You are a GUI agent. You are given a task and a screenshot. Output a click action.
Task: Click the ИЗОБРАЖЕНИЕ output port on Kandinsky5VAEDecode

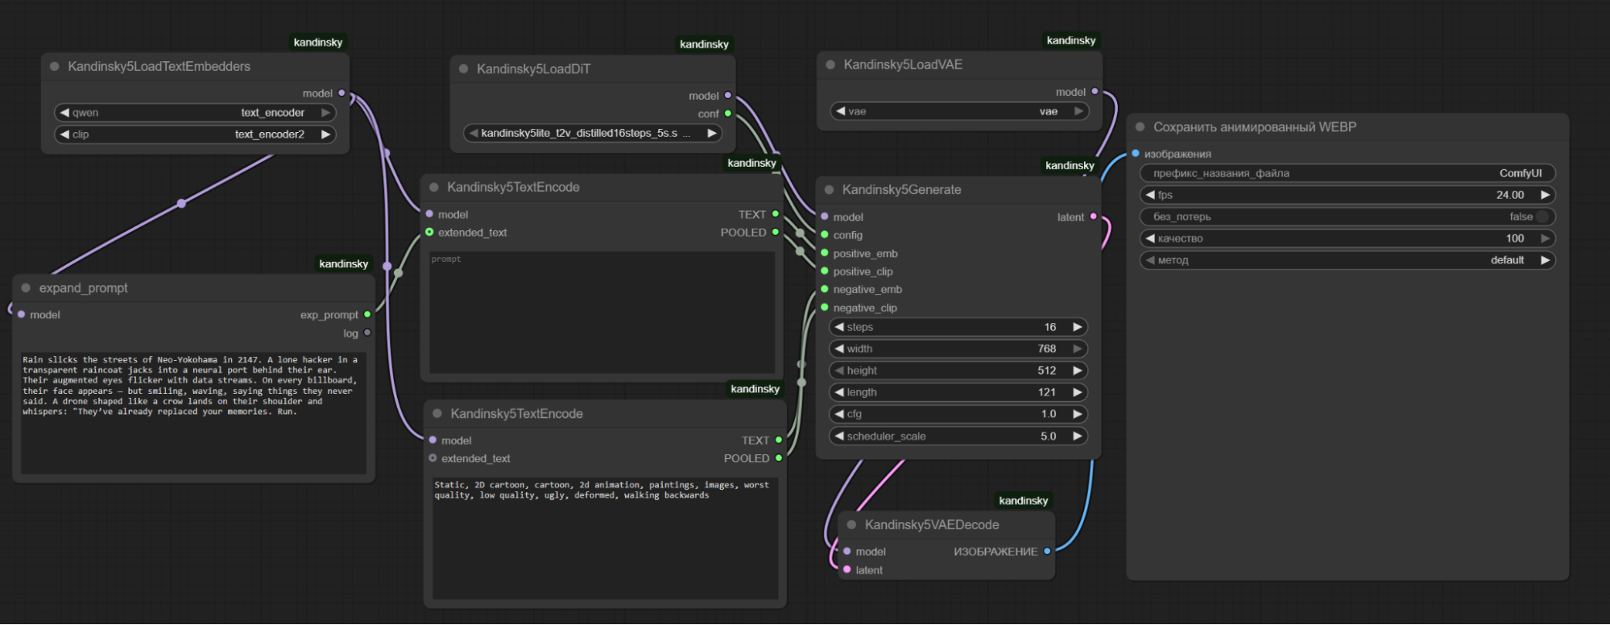coord(1047,552)
